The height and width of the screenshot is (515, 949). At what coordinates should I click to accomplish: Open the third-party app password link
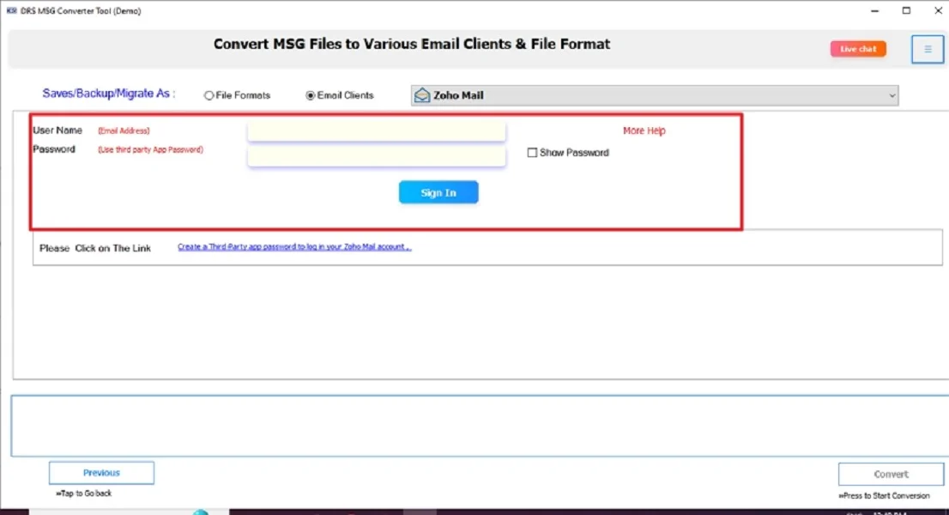click(x=294, y=247)
